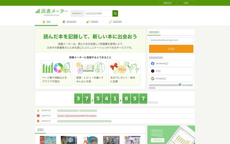Open the green book icon tab
230x144 pixels.
pos(69,22)
